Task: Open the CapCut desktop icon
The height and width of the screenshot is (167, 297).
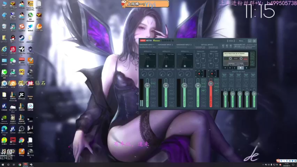Action: (x=22, y=95)
